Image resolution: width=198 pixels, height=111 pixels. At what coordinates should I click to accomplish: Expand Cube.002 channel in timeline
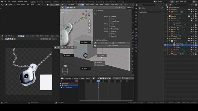tap(62, 88)
